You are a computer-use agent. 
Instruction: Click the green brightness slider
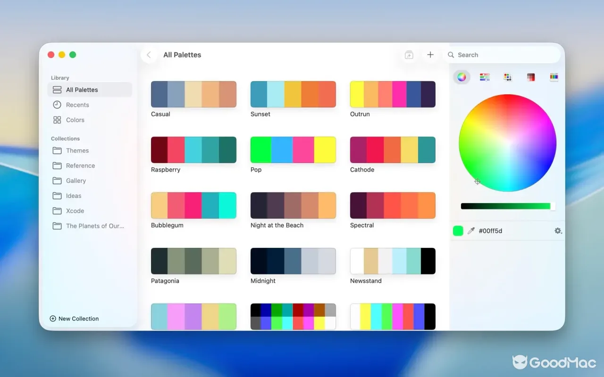(x=508, y=206)
